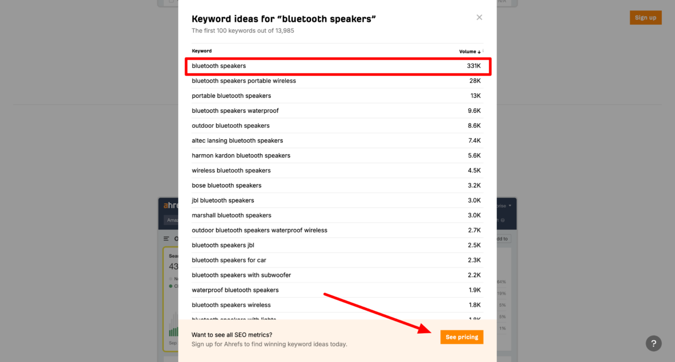This screenshot has width=675, height=362.
Task: Select "bluetooth speakers wireless" keyword
Action: (x=231, y=304)
